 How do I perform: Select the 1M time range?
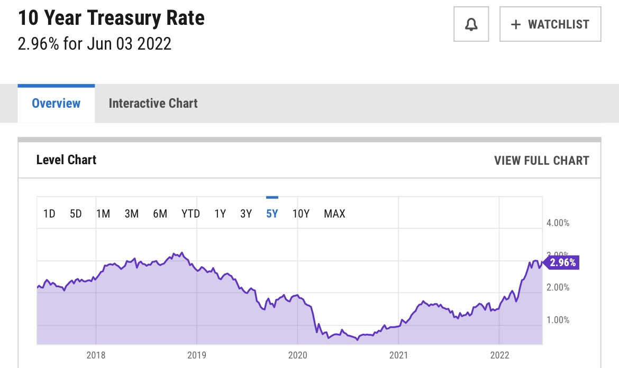(103, 214)
